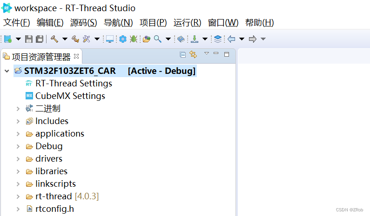Viewport: 370px width, 216px height.
Task: Click the green Download arrow icon
Action: [195, 39]
